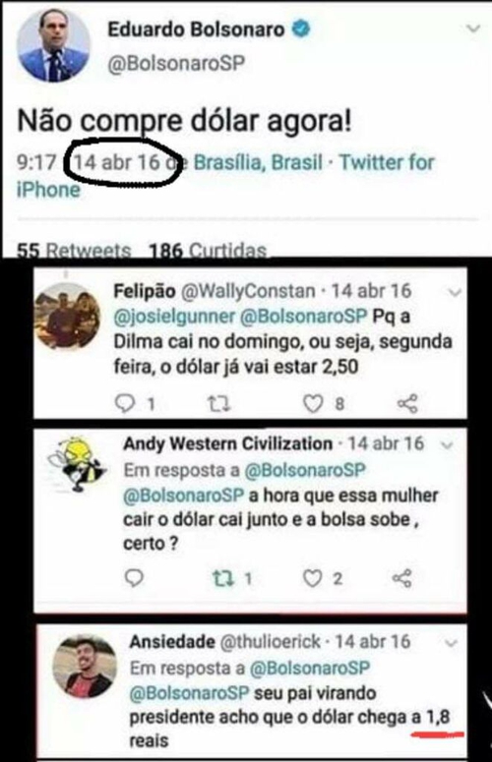The width and height of the screenshot is (492, 762).
Task: Share Felipão's tweet via share icon
Action: (407, 403)
